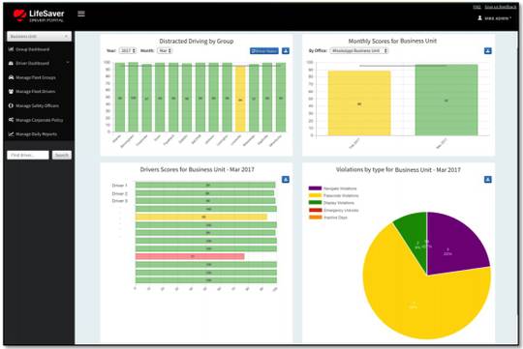Click the LifeSaver logo

point(39,15)
